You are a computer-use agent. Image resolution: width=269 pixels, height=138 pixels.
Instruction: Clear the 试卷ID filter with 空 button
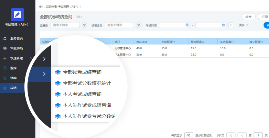coord(84,25)
